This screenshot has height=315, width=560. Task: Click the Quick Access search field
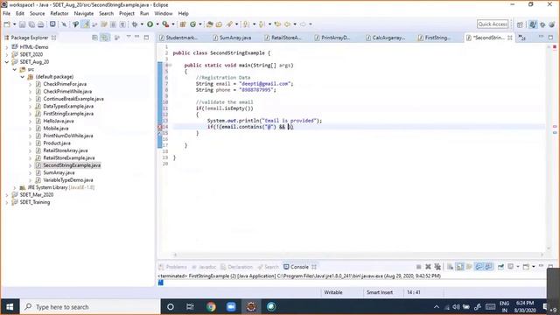pos(493,24)
